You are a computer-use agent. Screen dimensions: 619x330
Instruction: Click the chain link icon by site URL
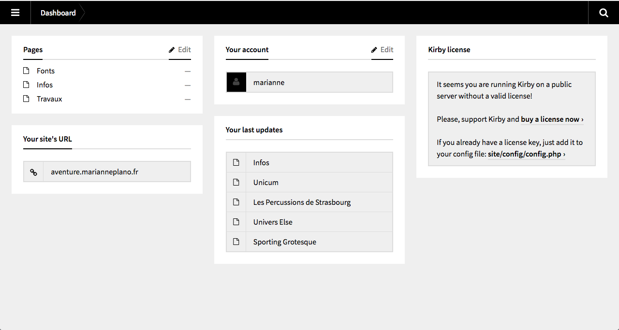point(33,172)
